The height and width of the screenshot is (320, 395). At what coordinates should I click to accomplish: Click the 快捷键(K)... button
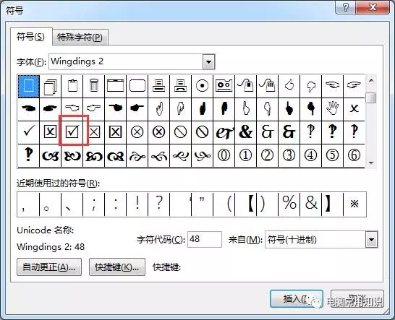click(x=117, y=267)
